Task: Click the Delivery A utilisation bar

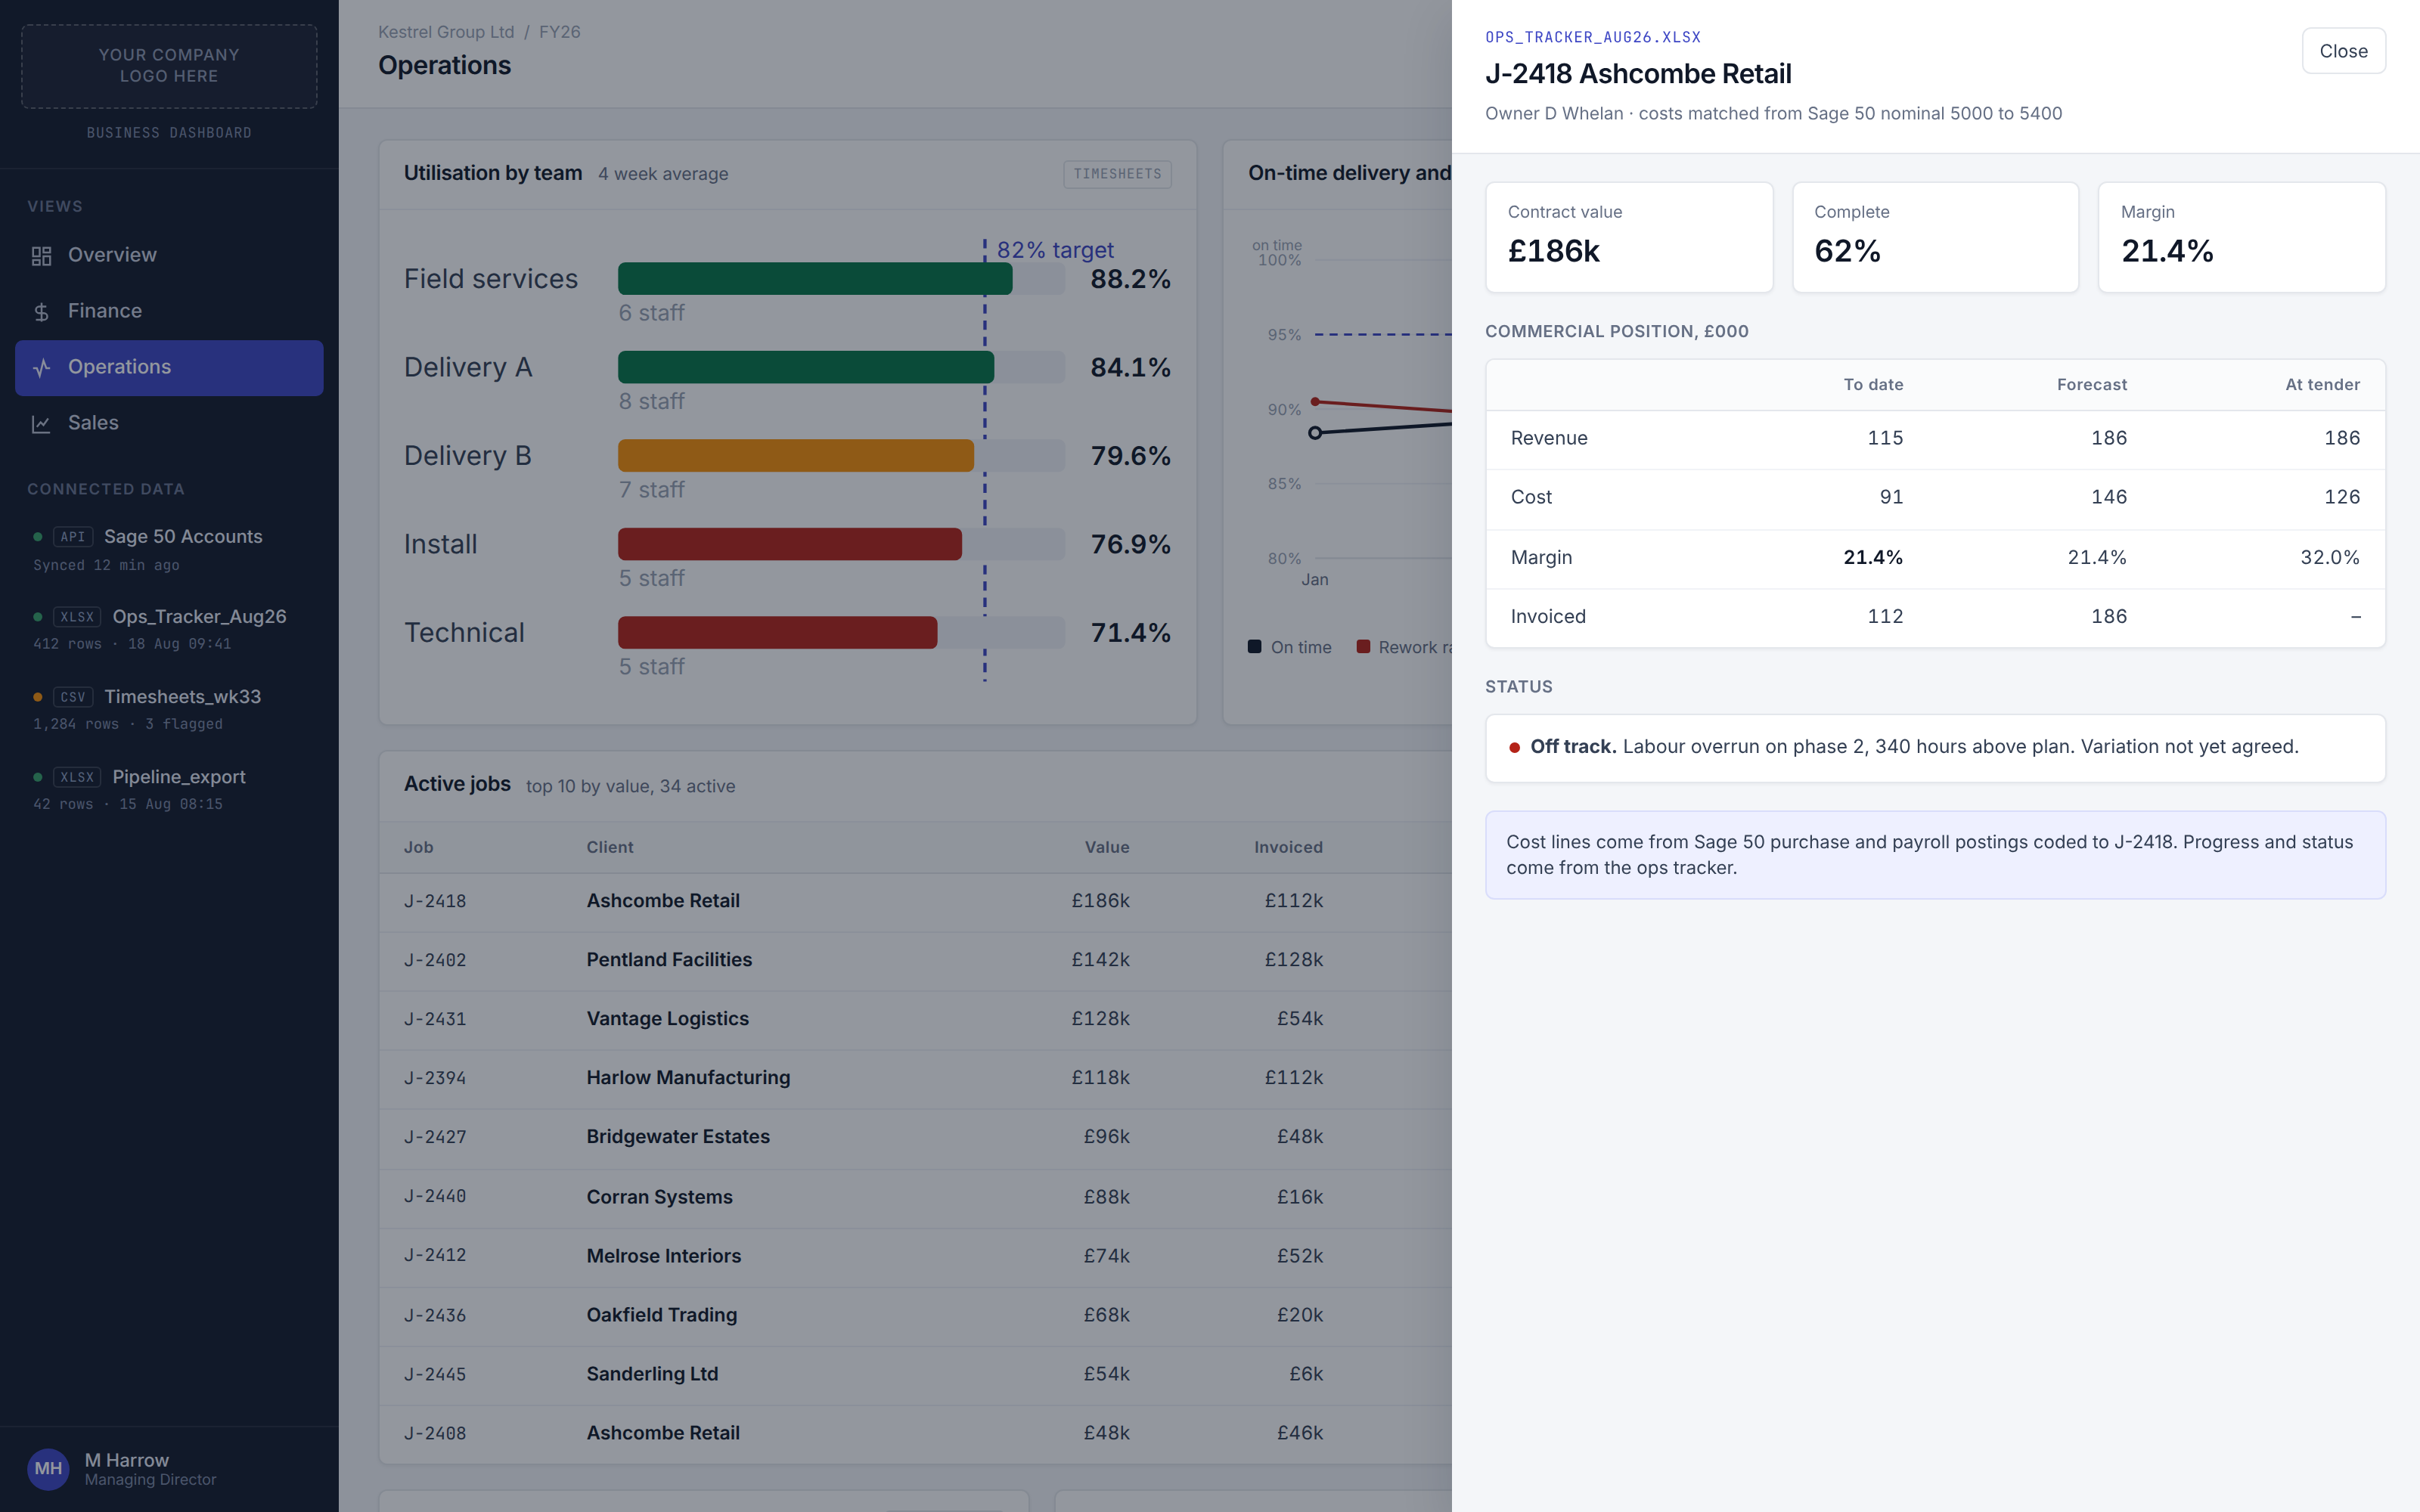Action: click(806, 367)
